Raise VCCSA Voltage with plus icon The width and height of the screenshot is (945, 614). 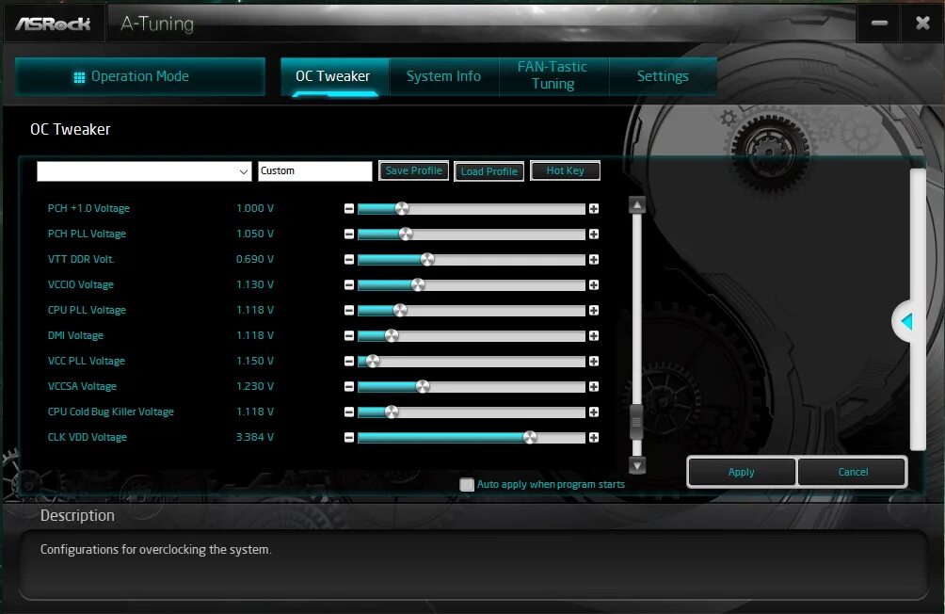pos(594,387)
